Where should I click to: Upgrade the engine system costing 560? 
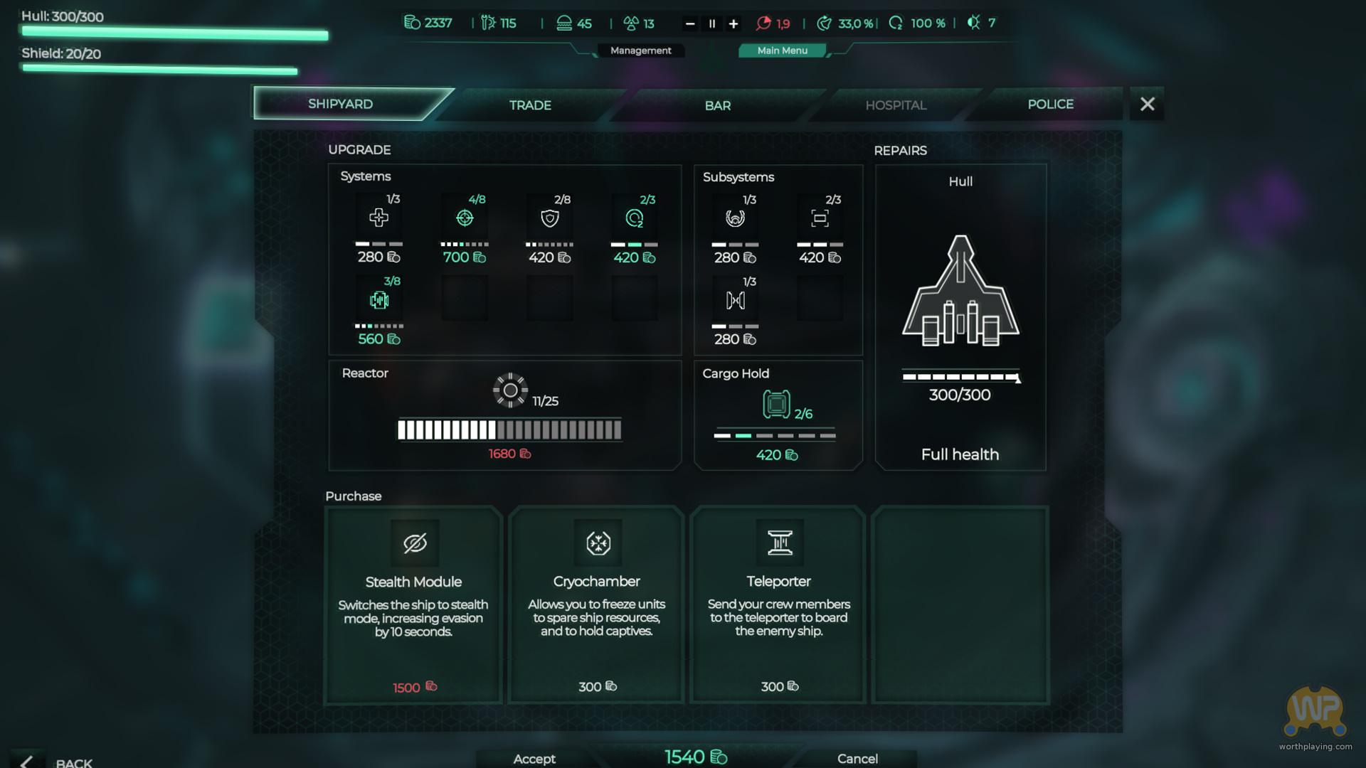[378, 301]
